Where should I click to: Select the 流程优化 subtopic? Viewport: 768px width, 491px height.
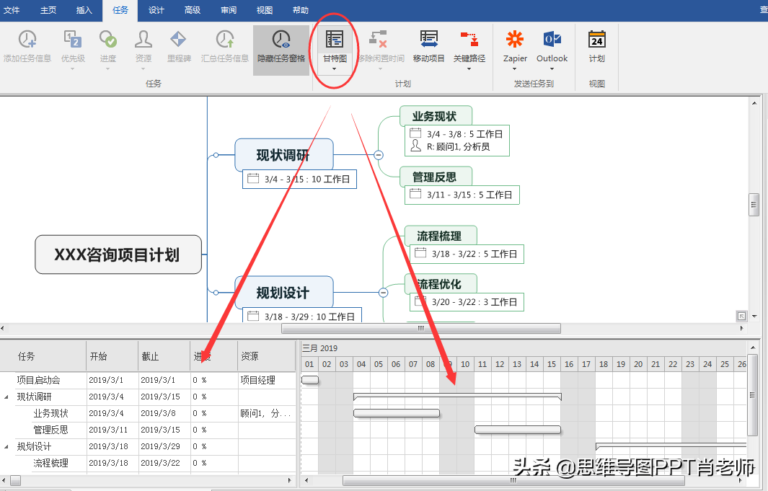coord(441,283)
